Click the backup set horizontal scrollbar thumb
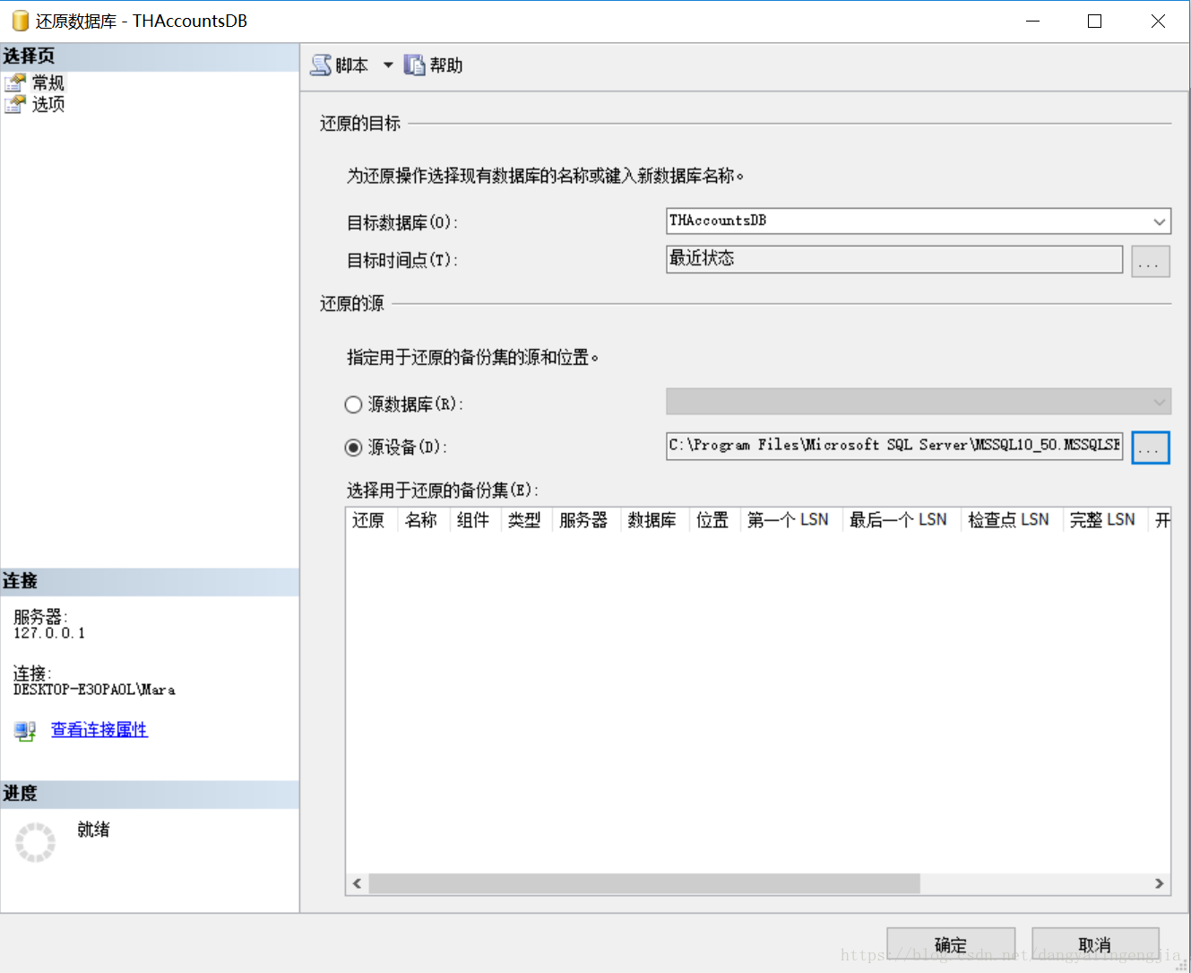The height and width of the screenshot is (973, 1191). [644, 884]
